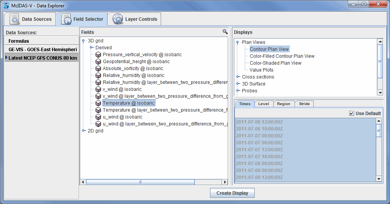Select u_wind @ isobaric field
This screenshot has height=204, width=390.
(123, 117)
